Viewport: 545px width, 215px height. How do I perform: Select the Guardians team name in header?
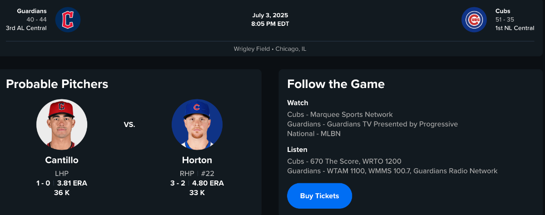point(32,11)
